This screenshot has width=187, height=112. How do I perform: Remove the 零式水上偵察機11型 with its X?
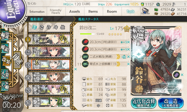128,64
